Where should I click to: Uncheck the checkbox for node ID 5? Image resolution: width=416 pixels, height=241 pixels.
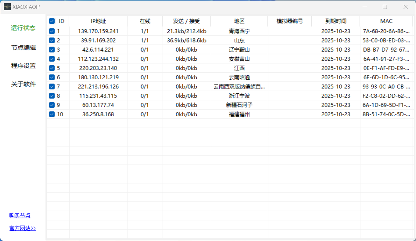(x=52, y=68)
